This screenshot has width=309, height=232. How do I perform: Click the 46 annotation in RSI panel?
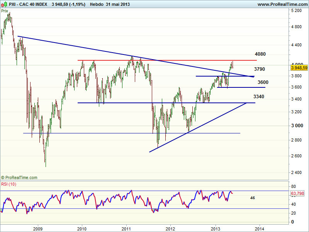(252, 198)
